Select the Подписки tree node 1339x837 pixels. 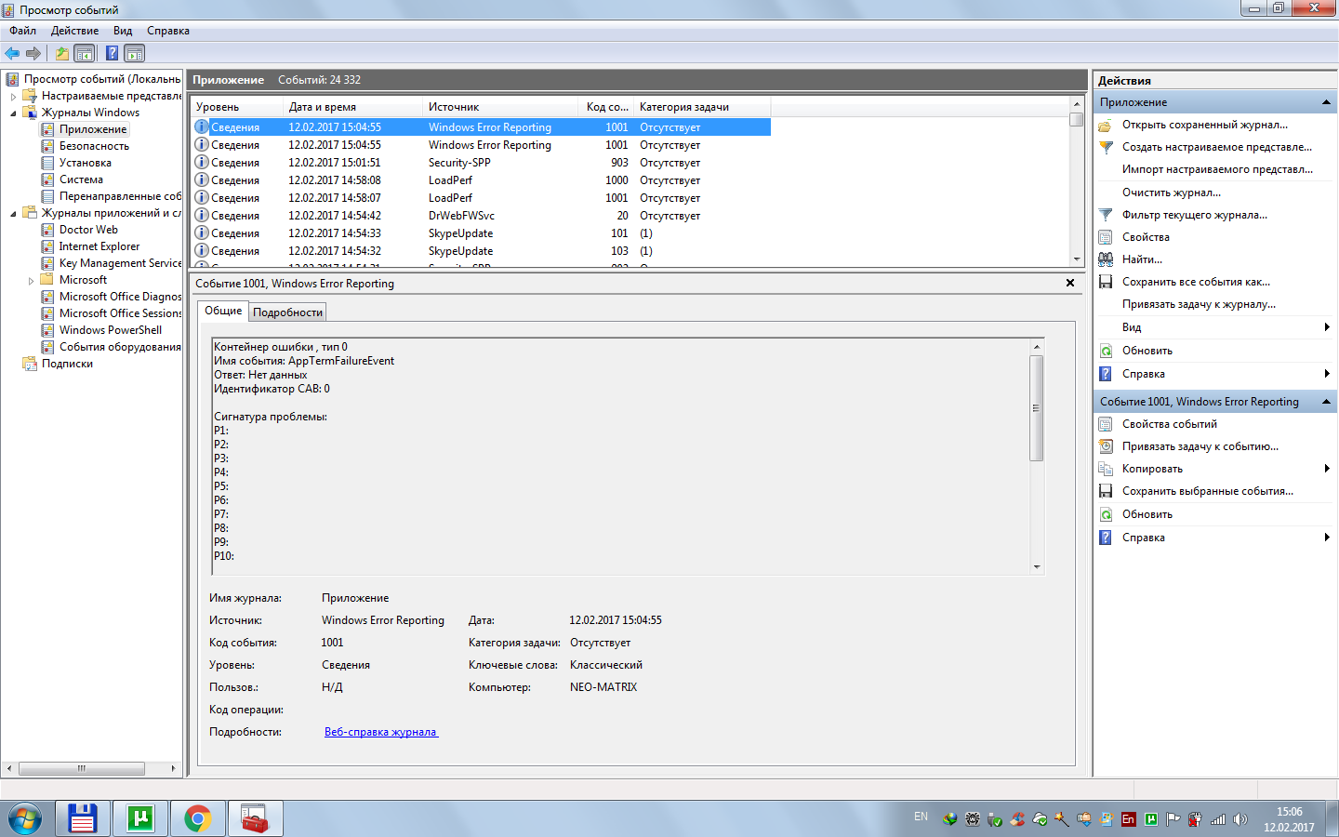pyautogui.click(x=67, y=364)
